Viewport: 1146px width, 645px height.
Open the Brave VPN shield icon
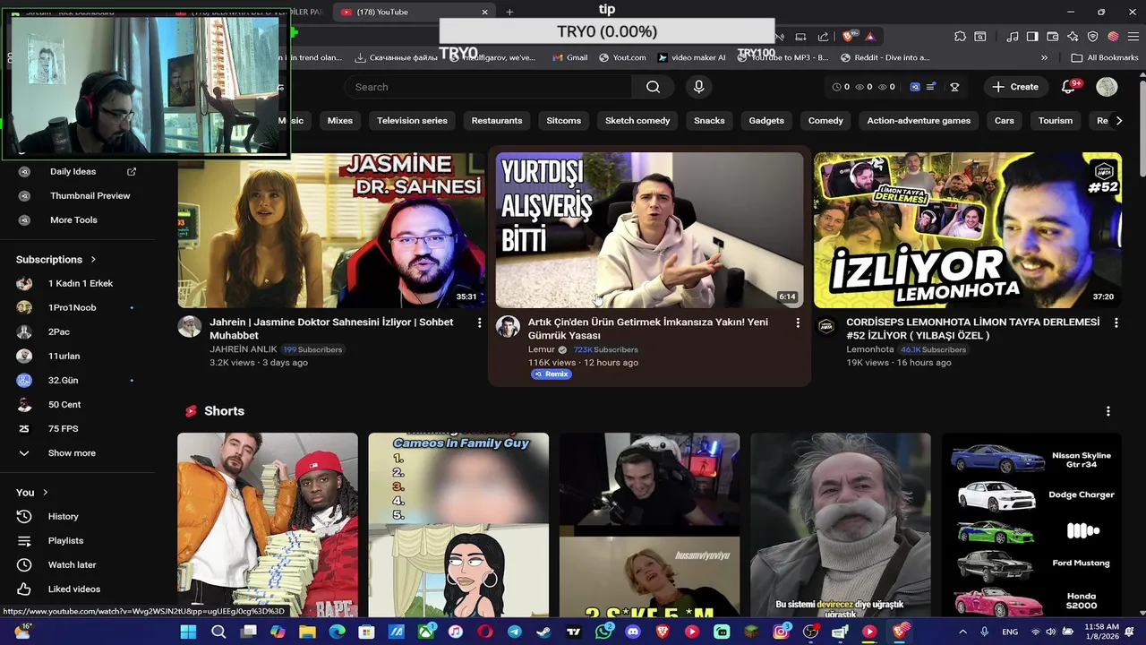tap(1093, 37)
